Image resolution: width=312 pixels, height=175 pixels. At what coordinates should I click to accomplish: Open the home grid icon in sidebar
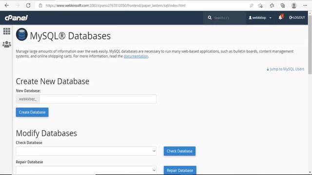pyautogui.click(x=6, y=31)
